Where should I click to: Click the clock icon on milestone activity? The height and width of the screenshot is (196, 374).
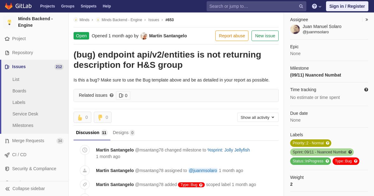click(85, 150)
